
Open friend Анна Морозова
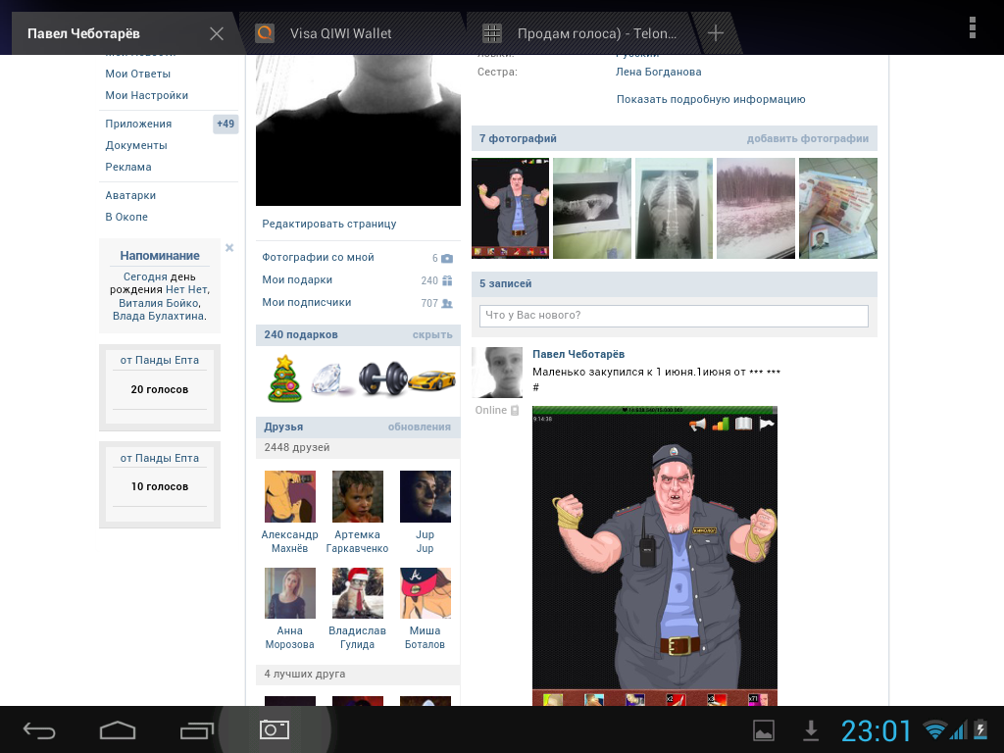(289, 609)
